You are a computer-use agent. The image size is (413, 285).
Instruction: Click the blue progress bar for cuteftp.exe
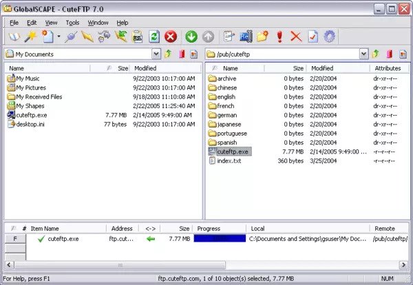(220, 239)
